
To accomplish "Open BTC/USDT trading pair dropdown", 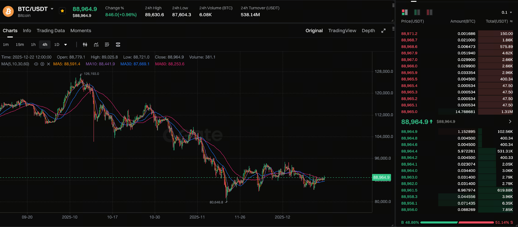I will (x=52, y=9).
